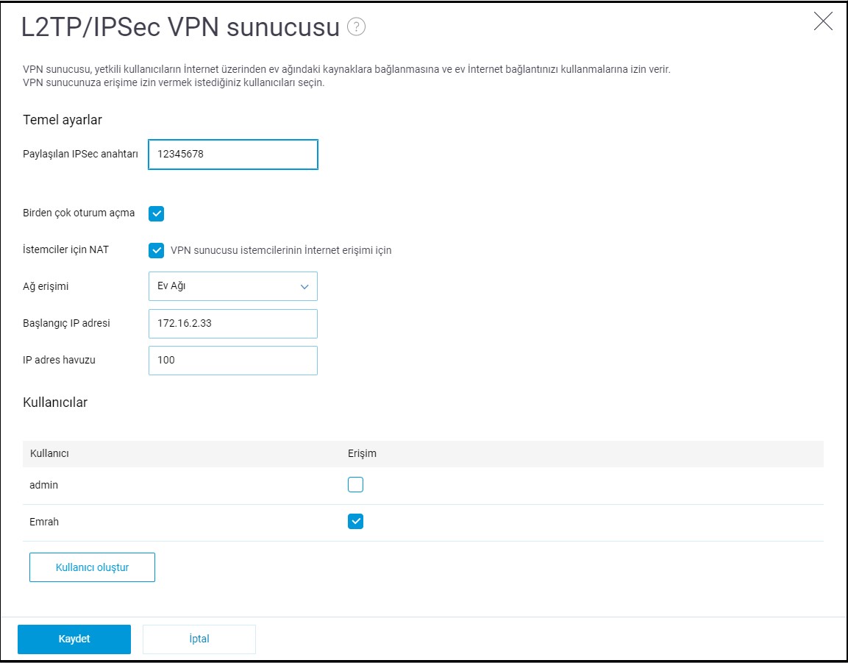Select the IP adres havuzu input

click(x=232, y=361)
